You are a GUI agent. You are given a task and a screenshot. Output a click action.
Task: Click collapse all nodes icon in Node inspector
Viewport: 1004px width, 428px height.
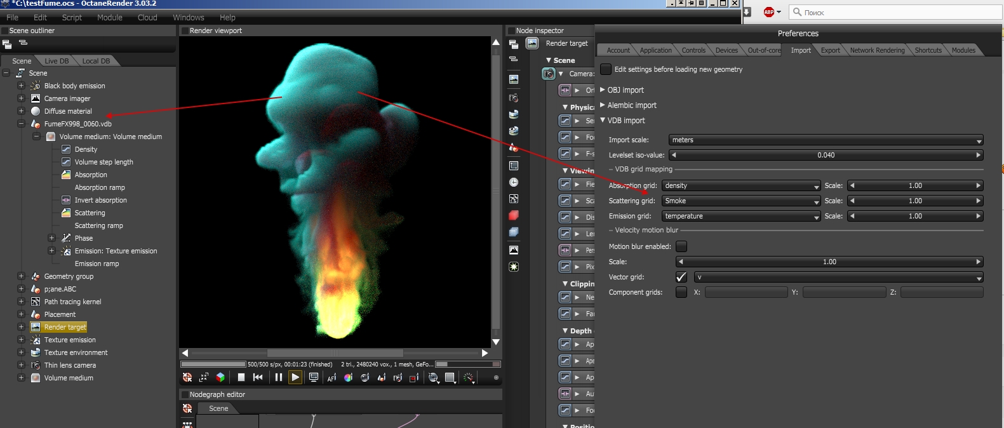[x=514, y=59]
